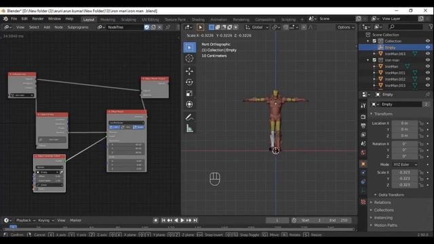Open the Playback dropdown in timeline
The image size is (434, 244).
click(26, 220)
